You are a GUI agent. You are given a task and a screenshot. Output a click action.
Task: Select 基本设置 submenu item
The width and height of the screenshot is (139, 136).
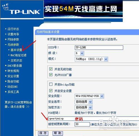(16, 50)
